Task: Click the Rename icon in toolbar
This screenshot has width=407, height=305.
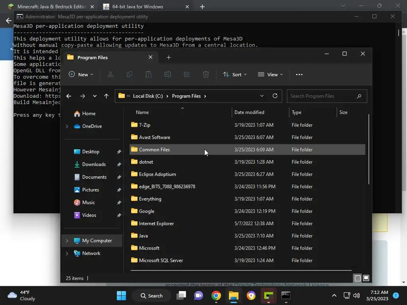Action: click(x=168, y=74)
